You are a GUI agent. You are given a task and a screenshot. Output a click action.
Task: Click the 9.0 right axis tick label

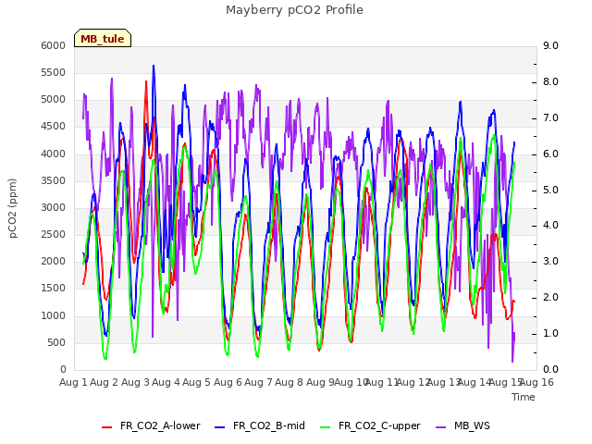551,45
